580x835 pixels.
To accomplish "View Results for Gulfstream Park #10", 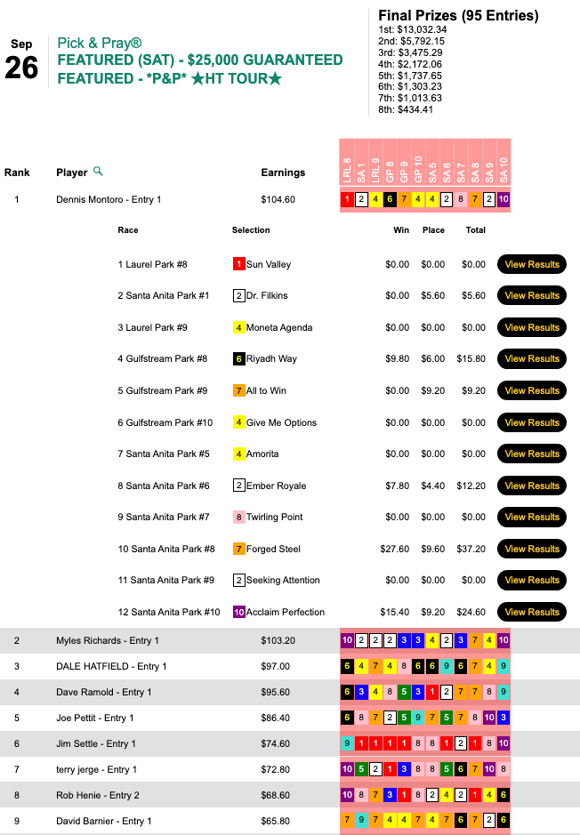I will [532, 422].
